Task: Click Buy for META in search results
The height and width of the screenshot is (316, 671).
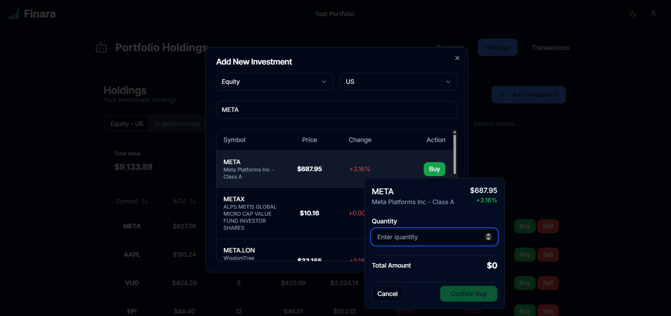Action: coord(435,169)
